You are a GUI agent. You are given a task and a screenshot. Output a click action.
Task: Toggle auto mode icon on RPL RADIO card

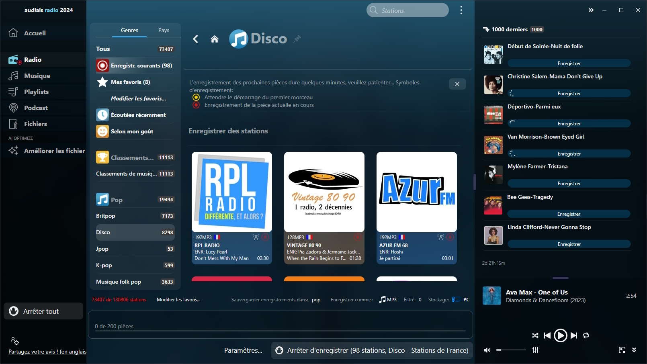(256, 237)
